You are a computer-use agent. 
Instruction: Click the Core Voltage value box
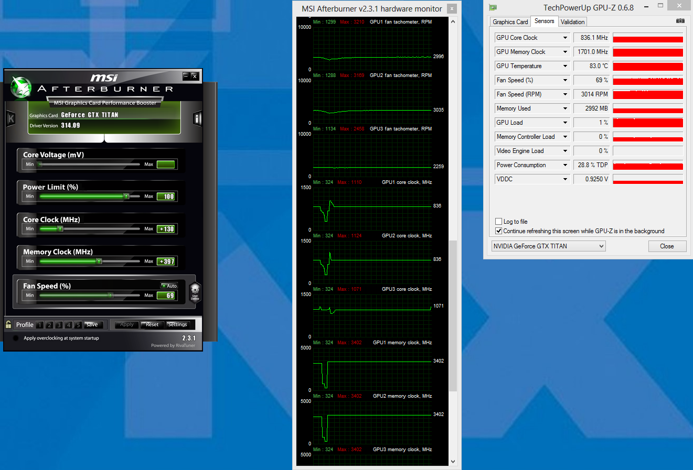166,165
